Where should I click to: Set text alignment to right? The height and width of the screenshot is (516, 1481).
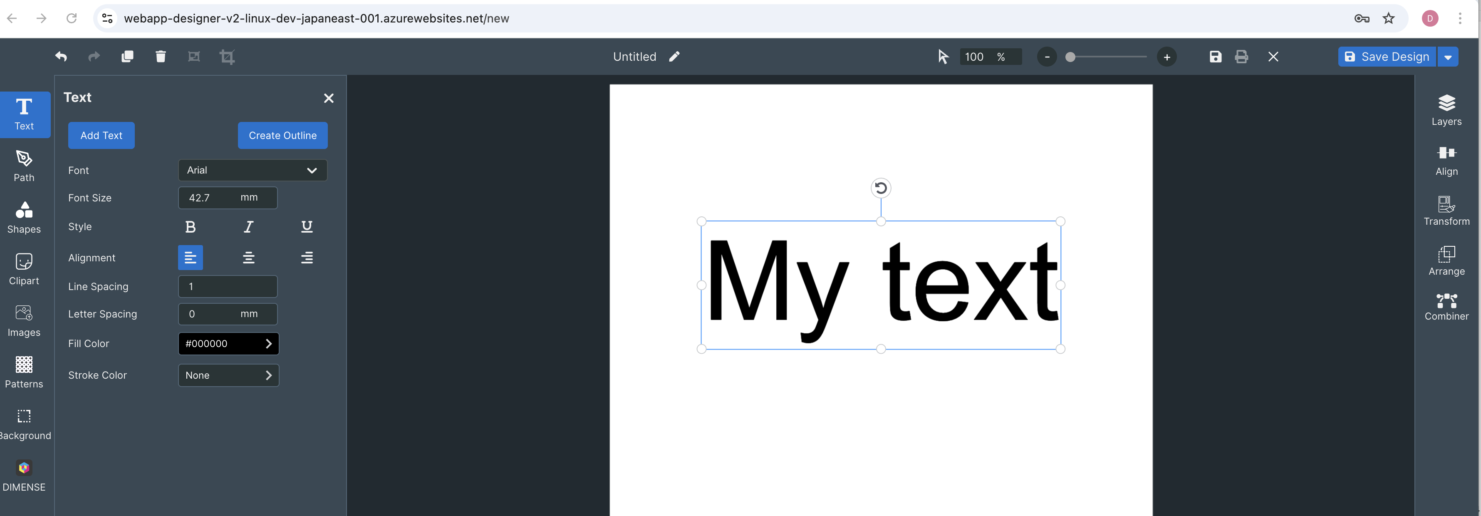coord(307,258)
